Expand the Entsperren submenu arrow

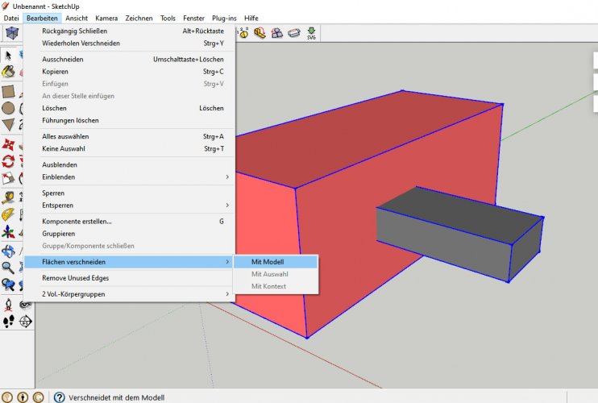tap(227, 205)
